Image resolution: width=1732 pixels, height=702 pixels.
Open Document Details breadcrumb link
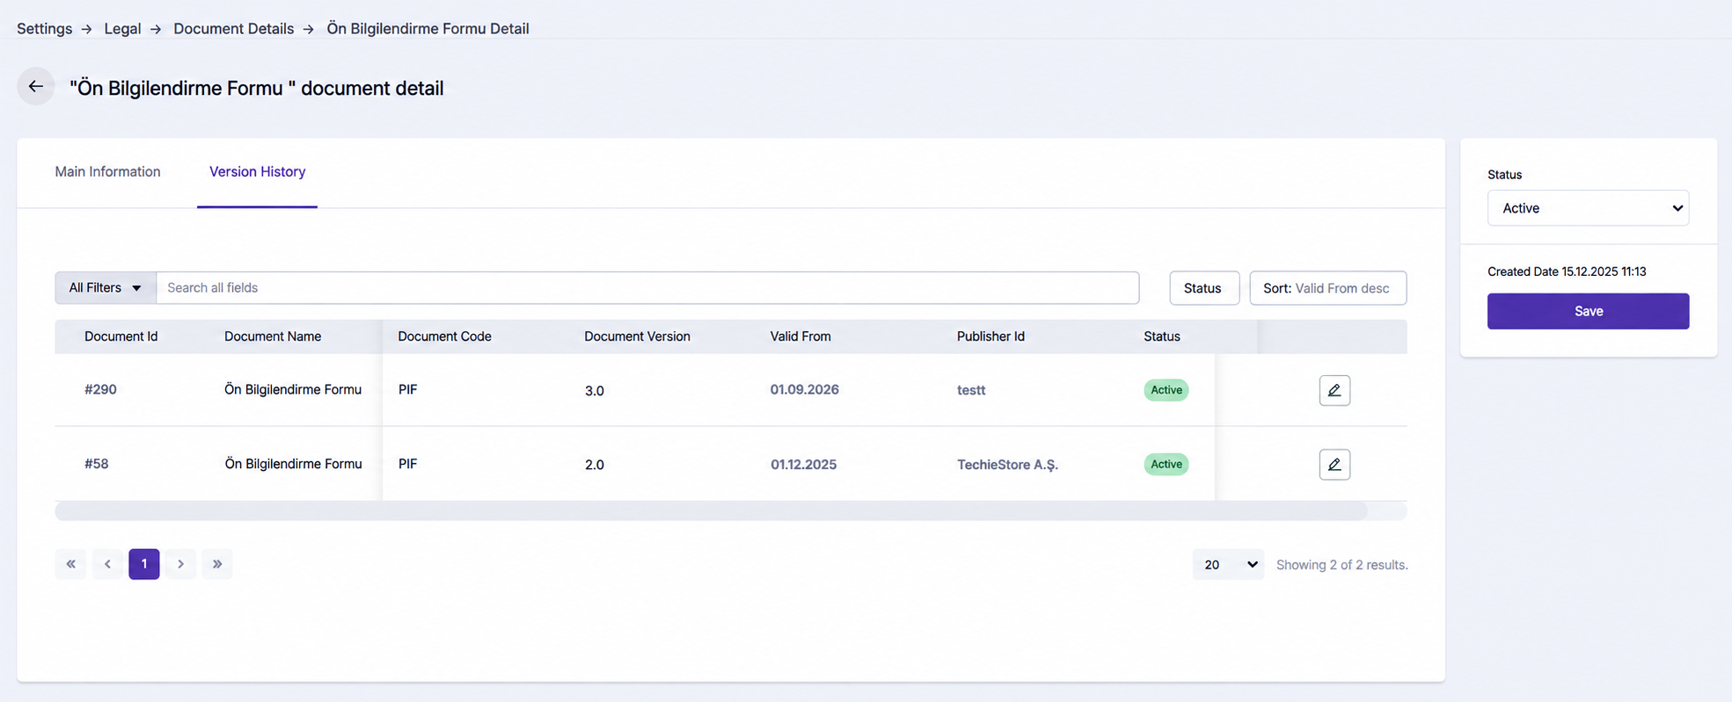(x=234, y=28)
